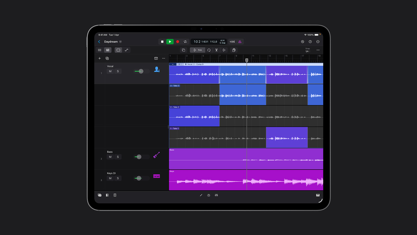Mute the Vocal track

110,71
